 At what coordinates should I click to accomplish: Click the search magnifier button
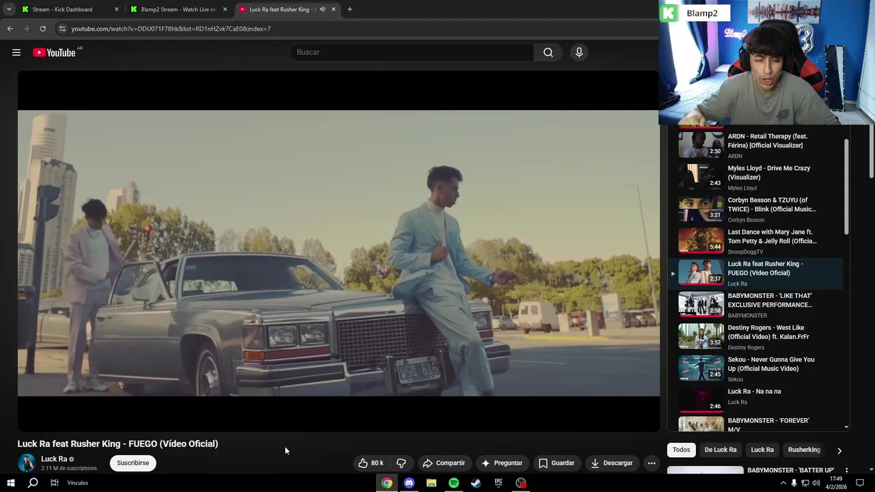coord(548,53)
